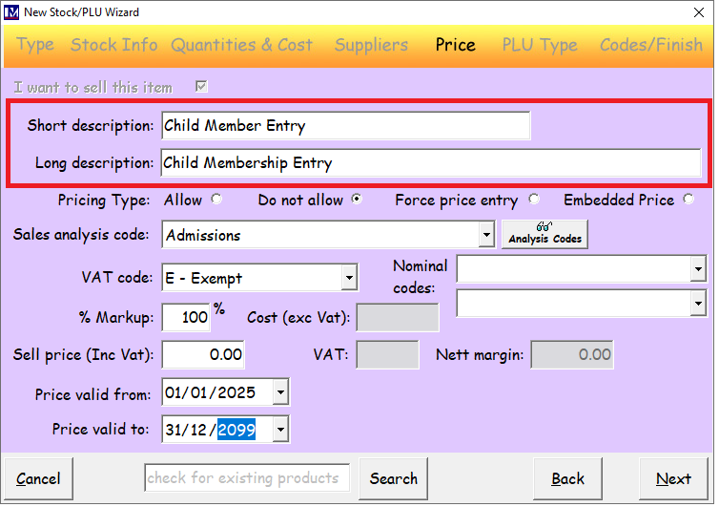Click the Cost (exc Vat) field
719x507 pixels.
[398, 317]
